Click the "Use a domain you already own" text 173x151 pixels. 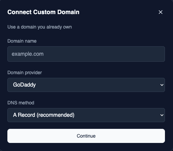click(x=40, y=27)
